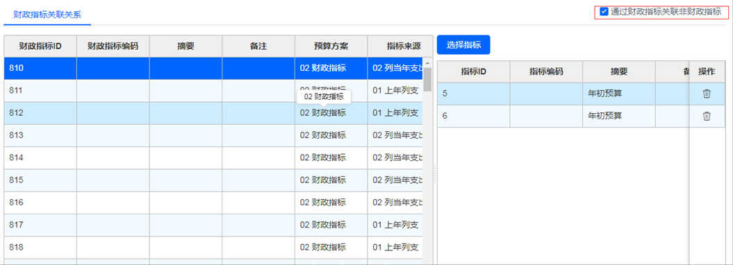Image resolution: width=733 pixels, height=265 pixels.
Task: Click 02 财政指标 cell in row 818
Action: click(x=331, y=247)
